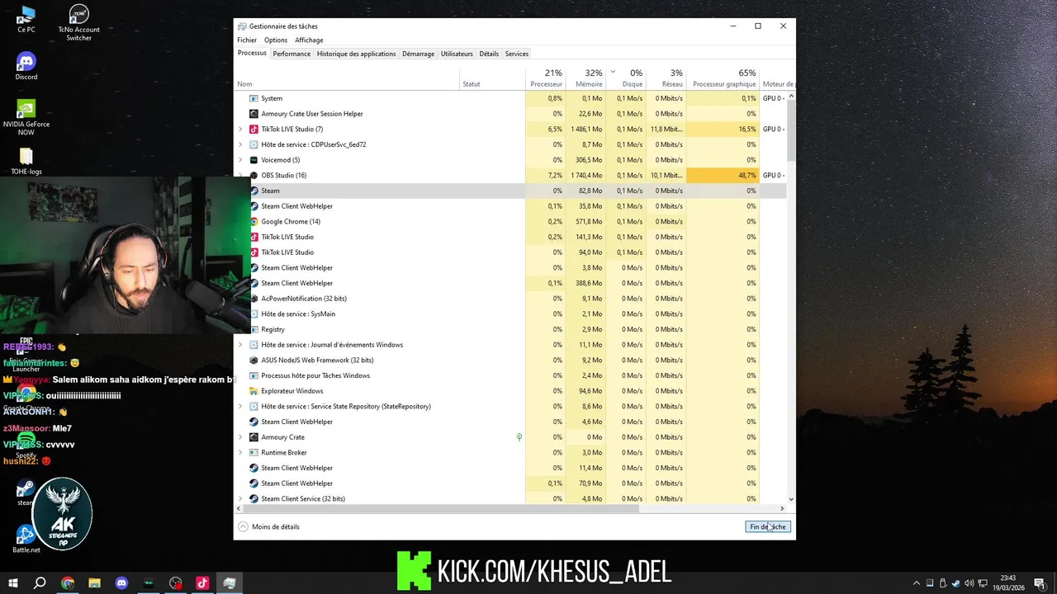1057x594 pixels.
Task: Sort by Mémoire column header
Action: pyautogui.click(x=586, y=78)
